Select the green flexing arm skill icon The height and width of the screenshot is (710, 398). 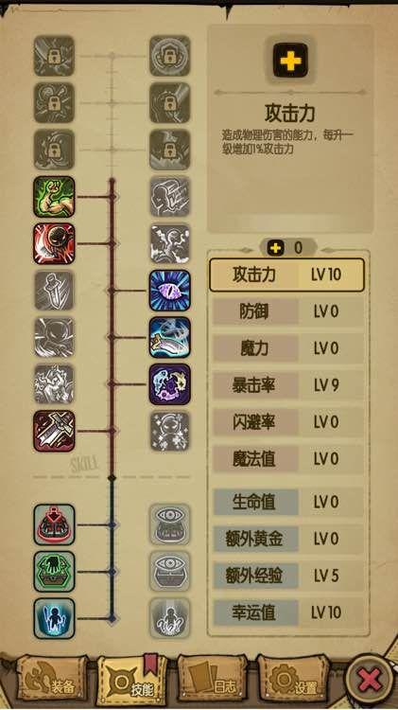(54, 197)
